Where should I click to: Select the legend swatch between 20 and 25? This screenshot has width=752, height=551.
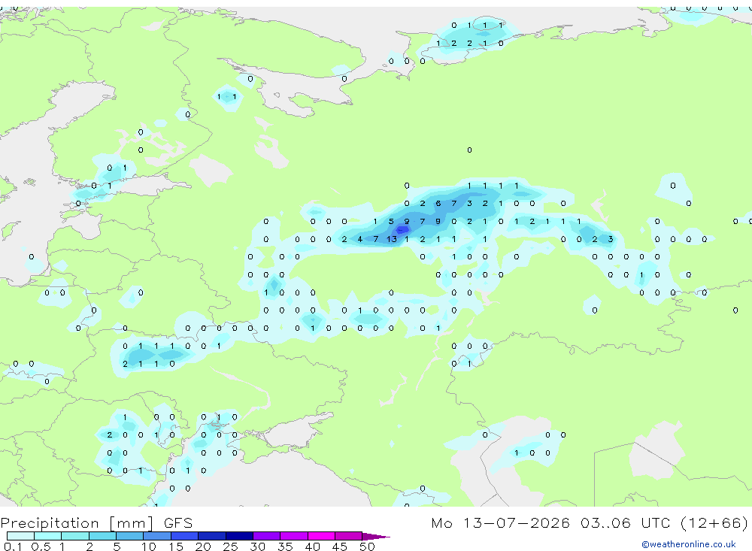tap(211, 536)
